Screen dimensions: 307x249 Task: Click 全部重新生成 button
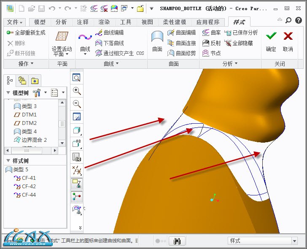point(26,33)
